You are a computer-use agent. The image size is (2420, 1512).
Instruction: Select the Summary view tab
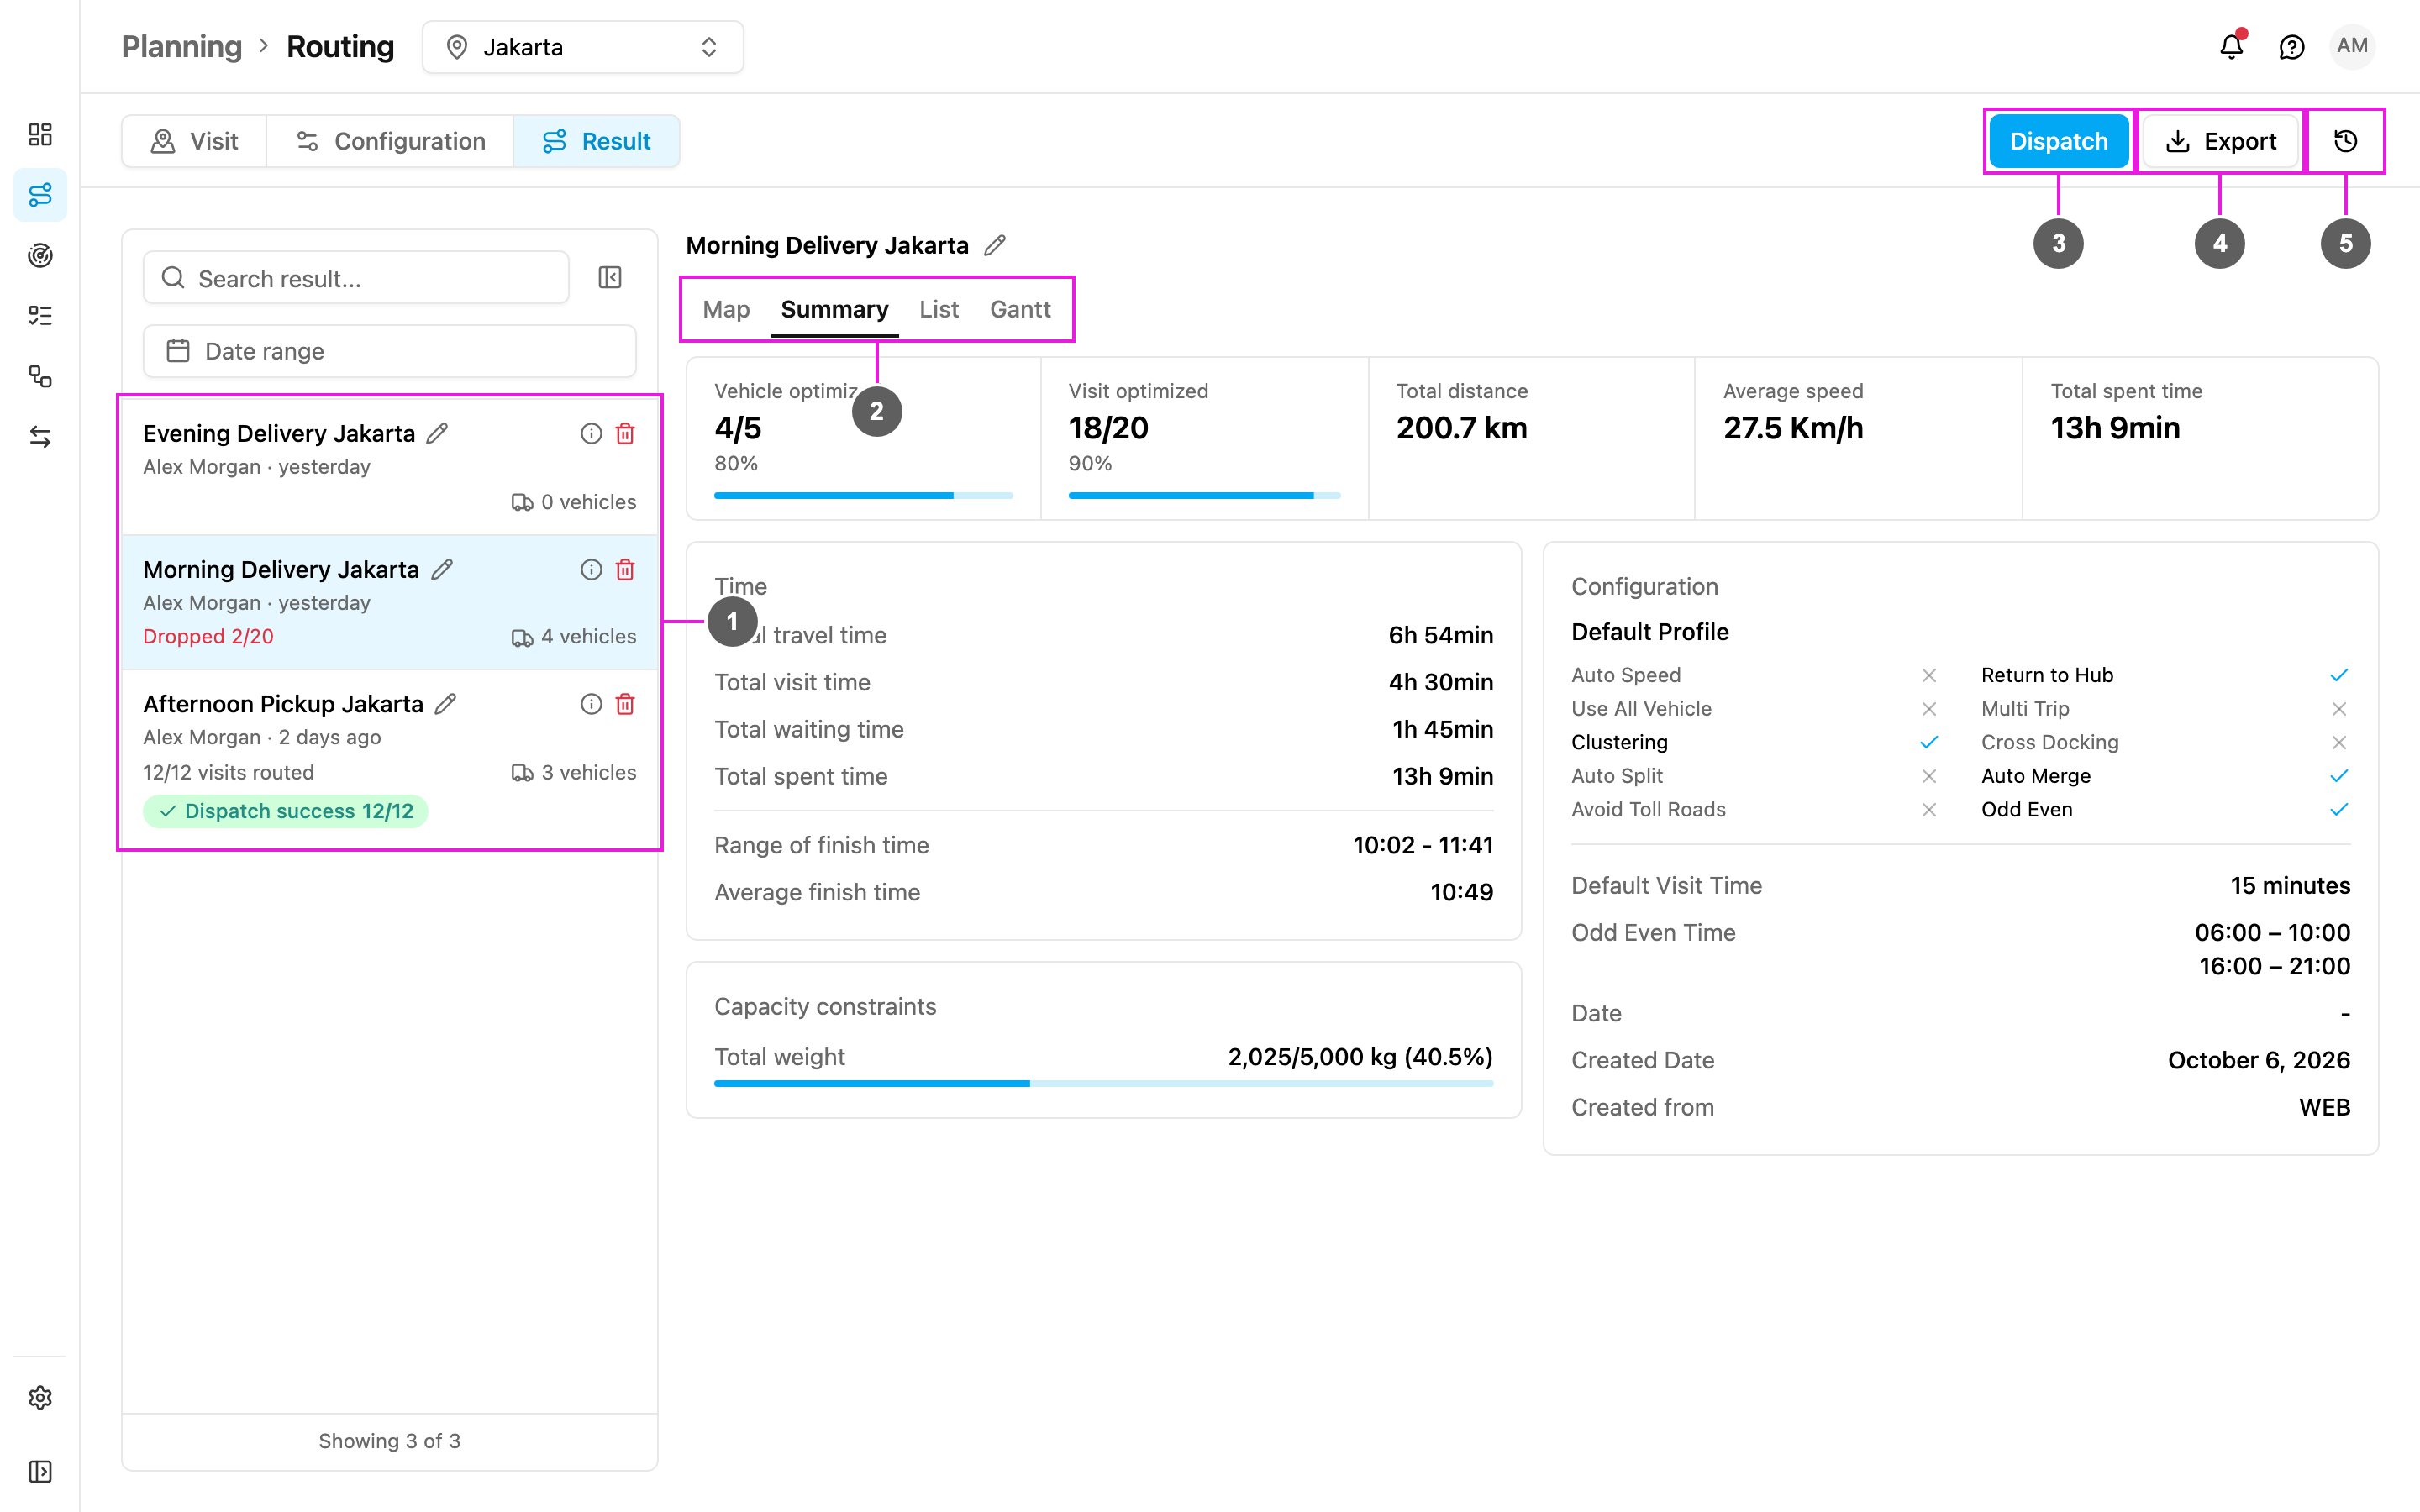pyautogui.click(x=834, y=309)
